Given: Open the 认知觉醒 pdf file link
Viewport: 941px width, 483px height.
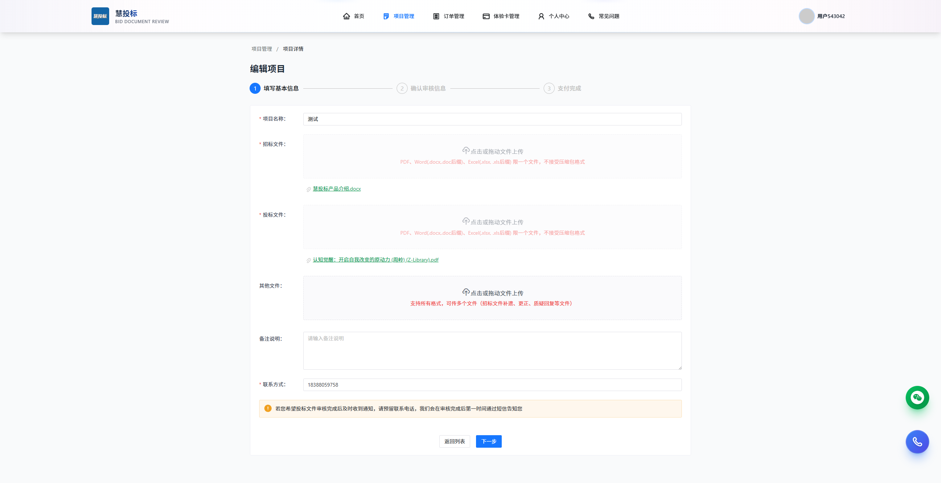Looking at the screenshot, I should [375, 260].
